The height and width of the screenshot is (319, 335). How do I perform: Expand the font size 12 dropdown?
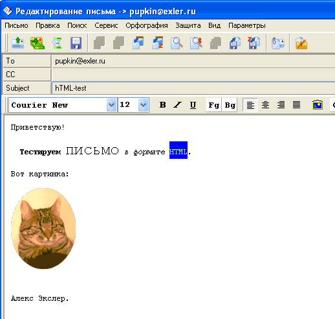pos(144,105)
